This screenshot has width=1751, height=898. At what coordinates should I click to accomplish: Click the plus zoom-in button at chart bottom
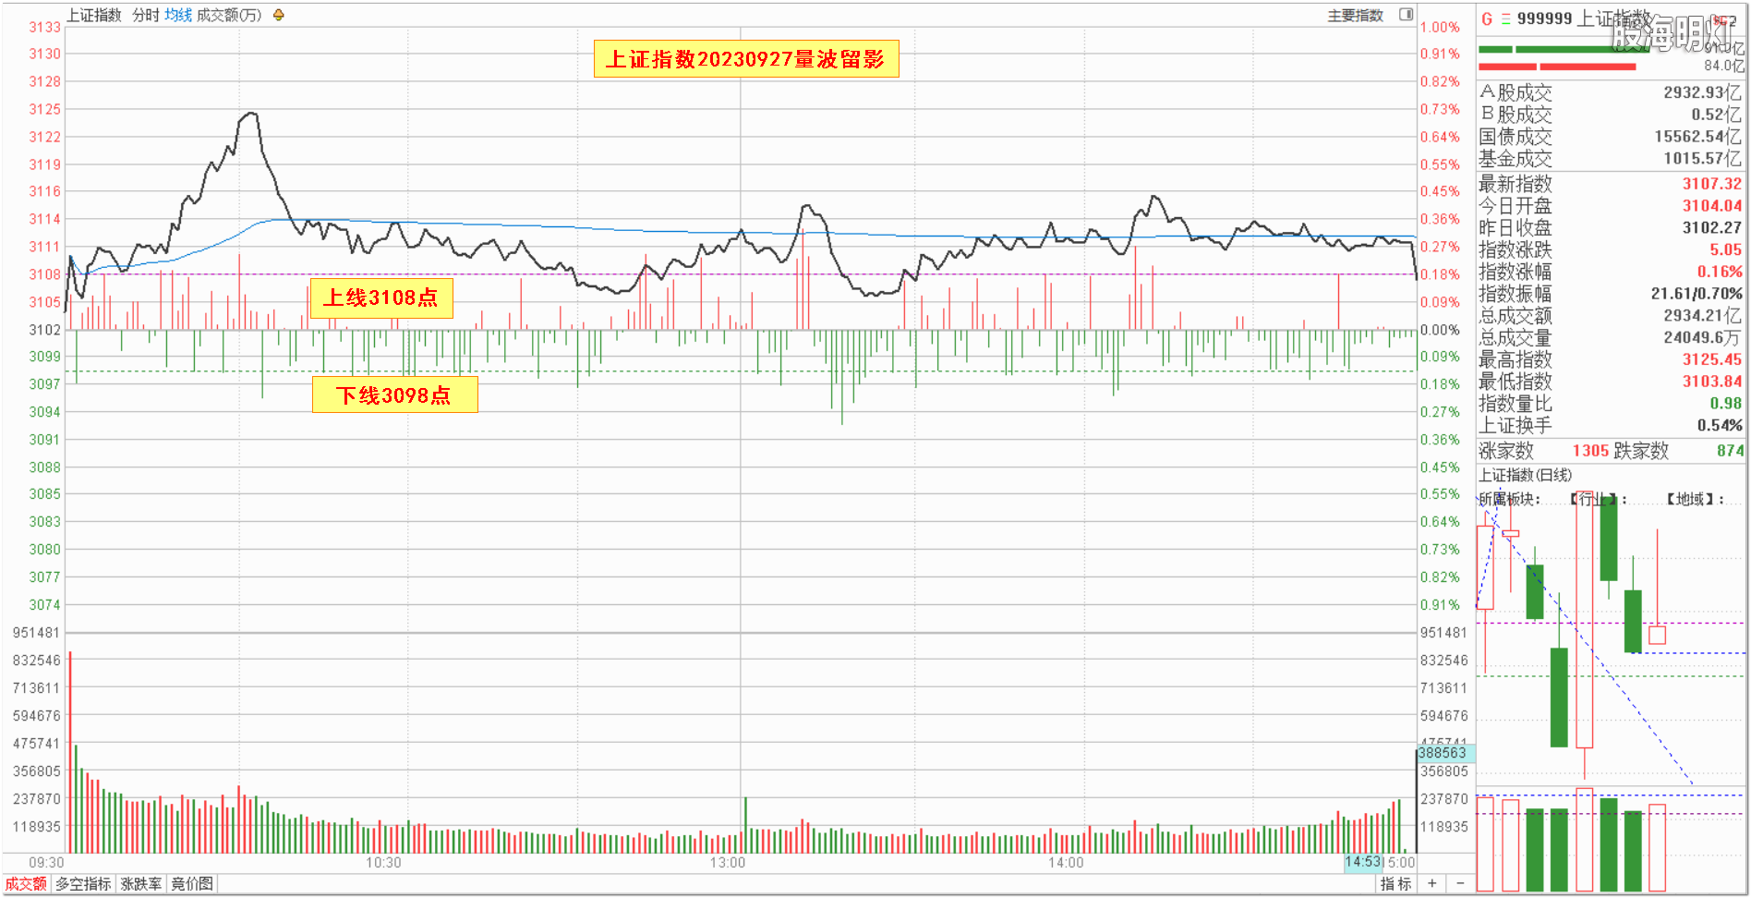(x=1431, y=883)
